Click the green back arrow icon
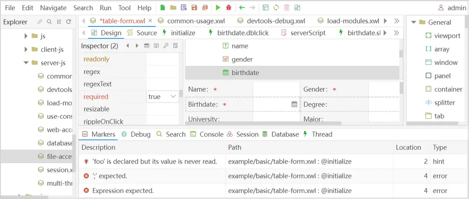 [242, 8]
